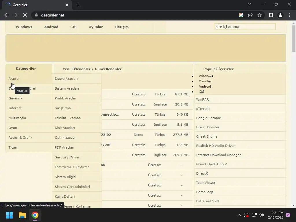Select the Internet category
This screenshot has height=222, width=296.
click(x=29, y=108)
